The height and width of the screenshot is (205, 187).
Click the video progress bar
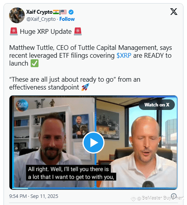point(93,189)
